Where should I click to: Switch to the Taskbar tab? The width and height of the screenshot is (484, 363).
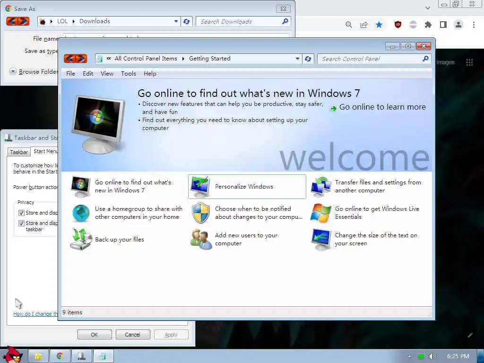(19, 152)
